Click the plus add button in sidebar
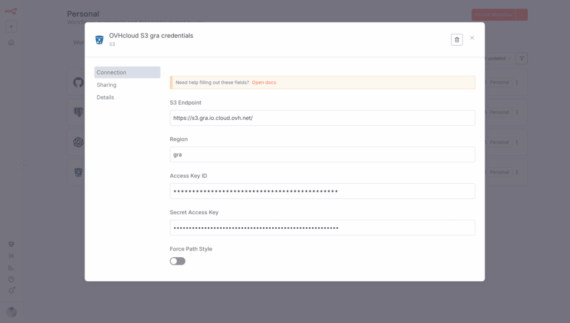 tap(11, 27)
